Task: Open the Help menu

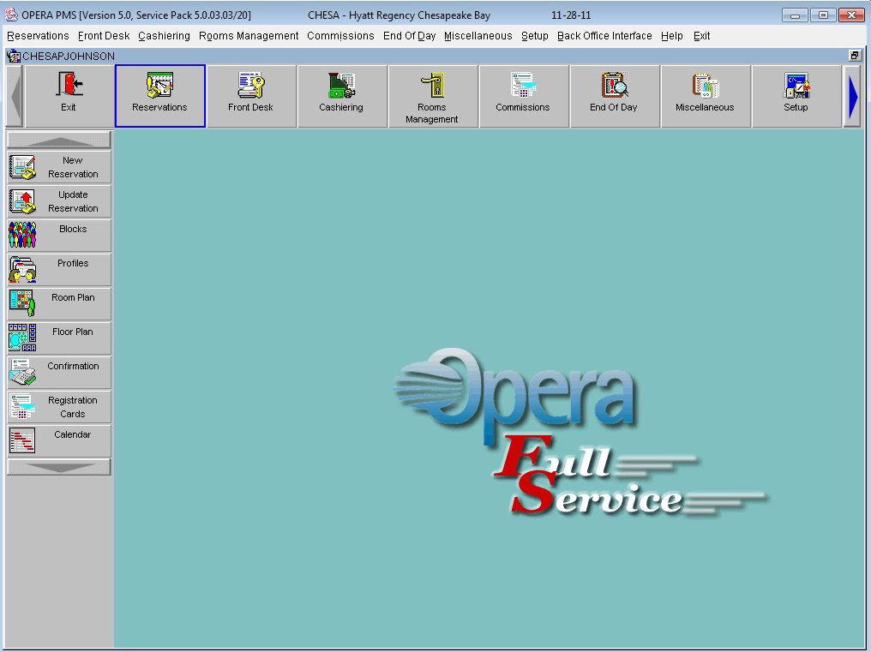Action: pyautogui.click(x=672, y=36)
